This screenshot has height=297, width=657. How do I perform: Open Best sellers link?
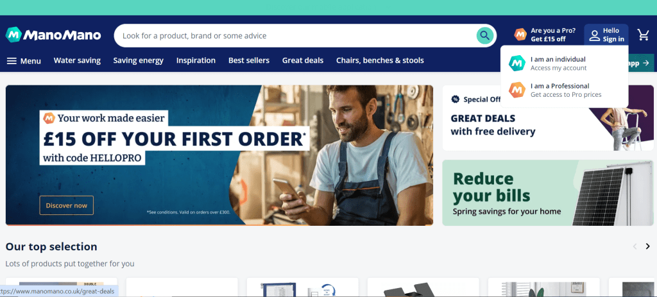coord(249,60)
